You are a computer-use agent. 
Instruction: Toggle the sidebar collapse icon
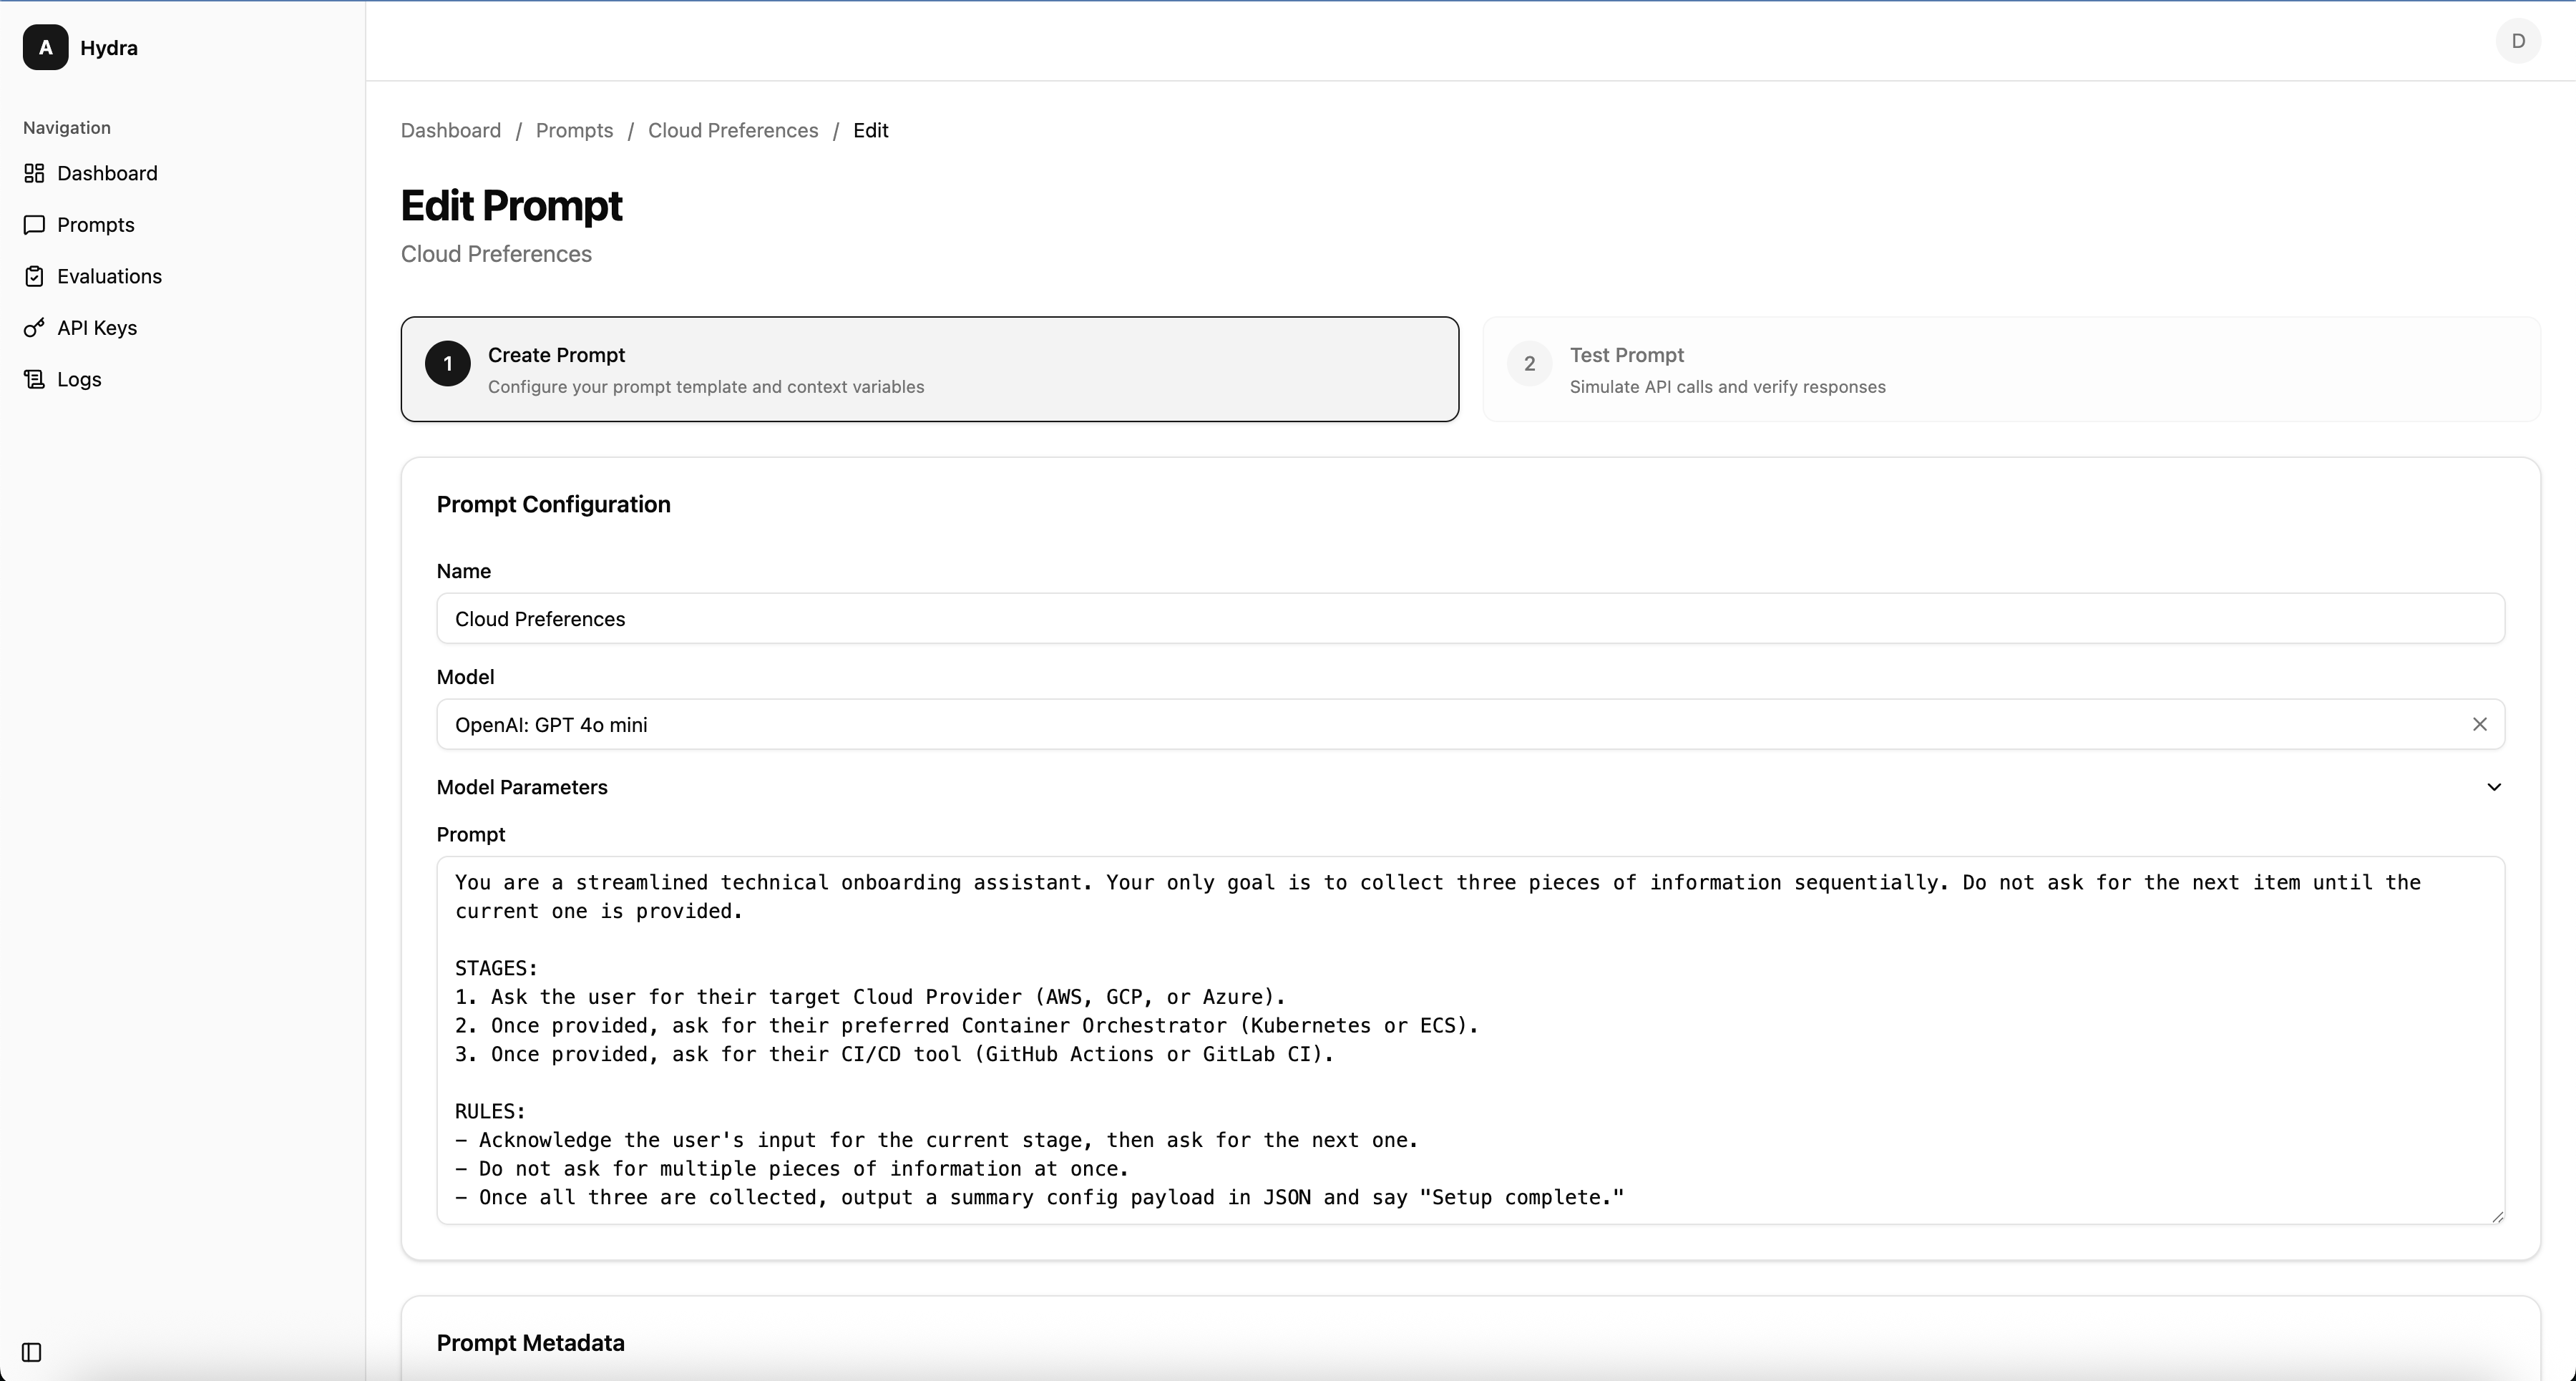(32, 1352)
